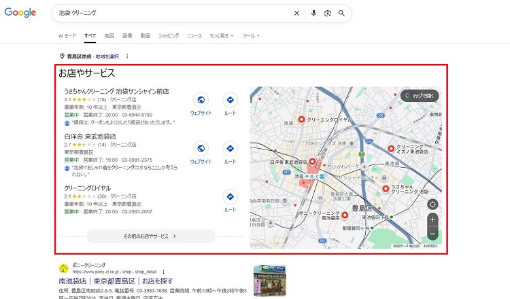
Task: Click the TOHOシネマズ 池袋 map marker
Action: [x=352, y=143]
